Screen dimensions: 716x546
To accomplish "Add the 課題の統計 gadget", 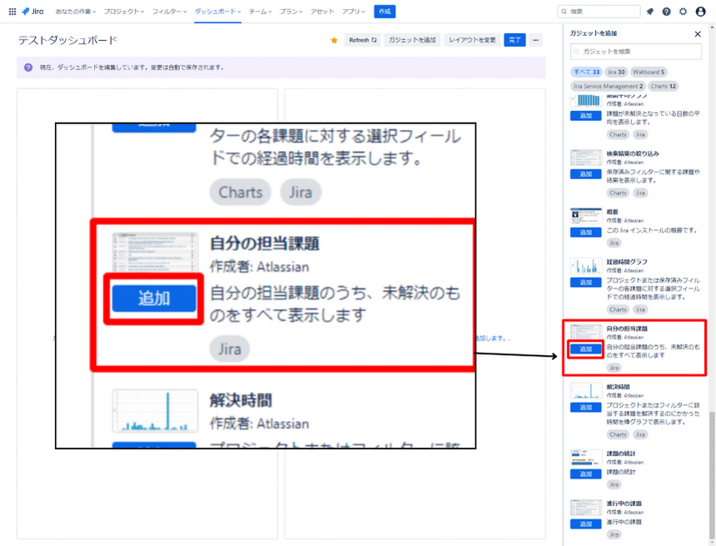I will [x=586, y=473].
